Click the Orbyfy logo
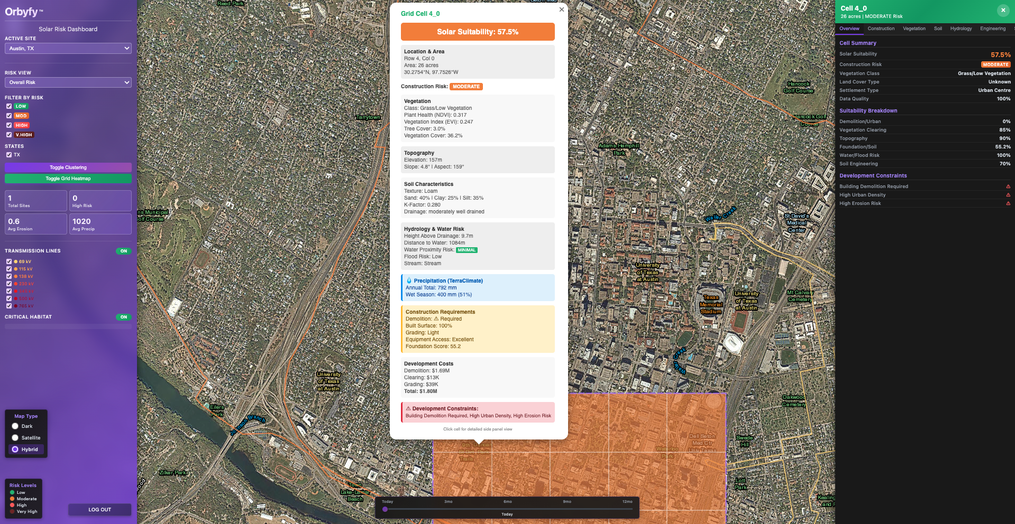Viewport: 1015px width, 524px height. click(24, 12)
